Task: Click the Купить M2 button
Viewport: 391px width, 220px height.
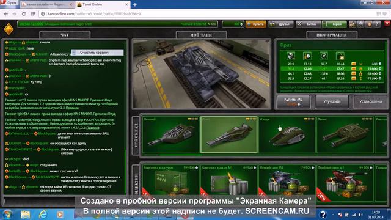Action: (293, 101)
